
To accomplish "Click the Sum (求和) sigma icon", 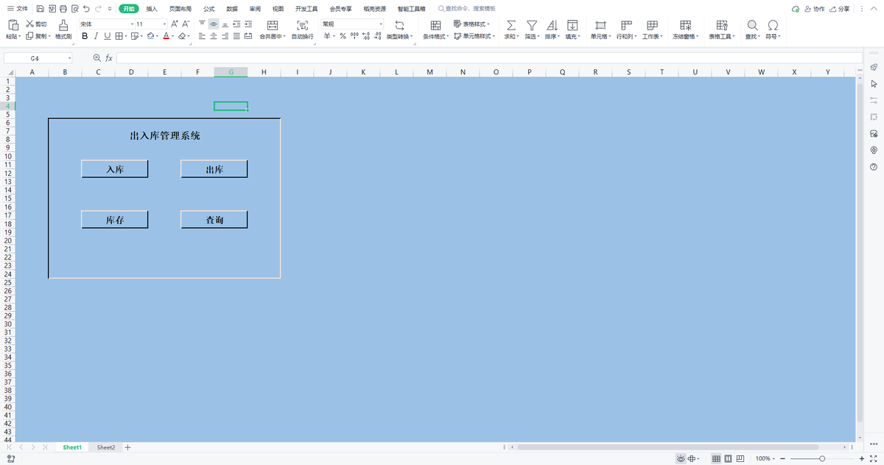I will (x=511, y=25).
